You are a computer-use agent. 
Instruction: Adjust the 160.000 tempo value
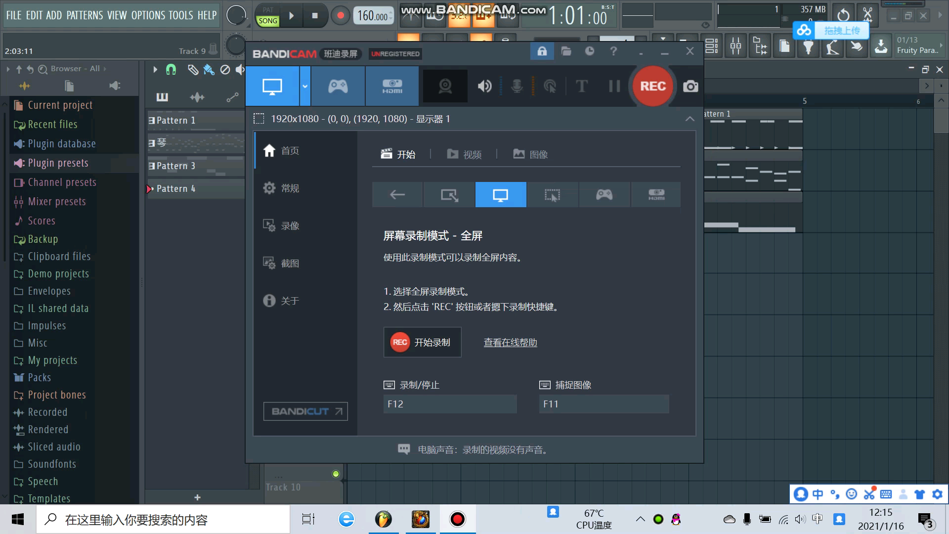373,15
